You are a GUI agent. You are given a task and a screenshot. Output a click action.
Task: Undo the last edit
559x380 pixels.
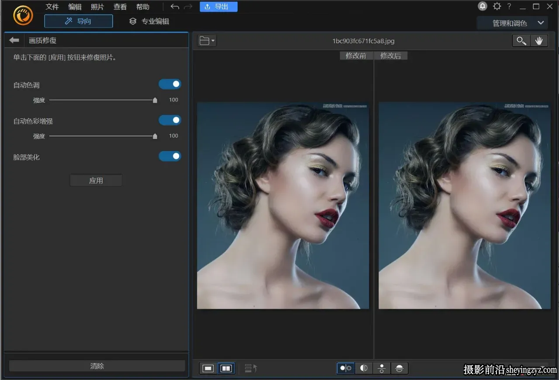point(175,7)
